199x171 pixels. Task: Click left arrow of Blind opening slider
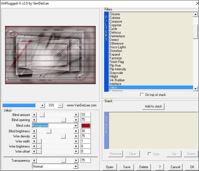pyautogui.click(x=35, y=120)
